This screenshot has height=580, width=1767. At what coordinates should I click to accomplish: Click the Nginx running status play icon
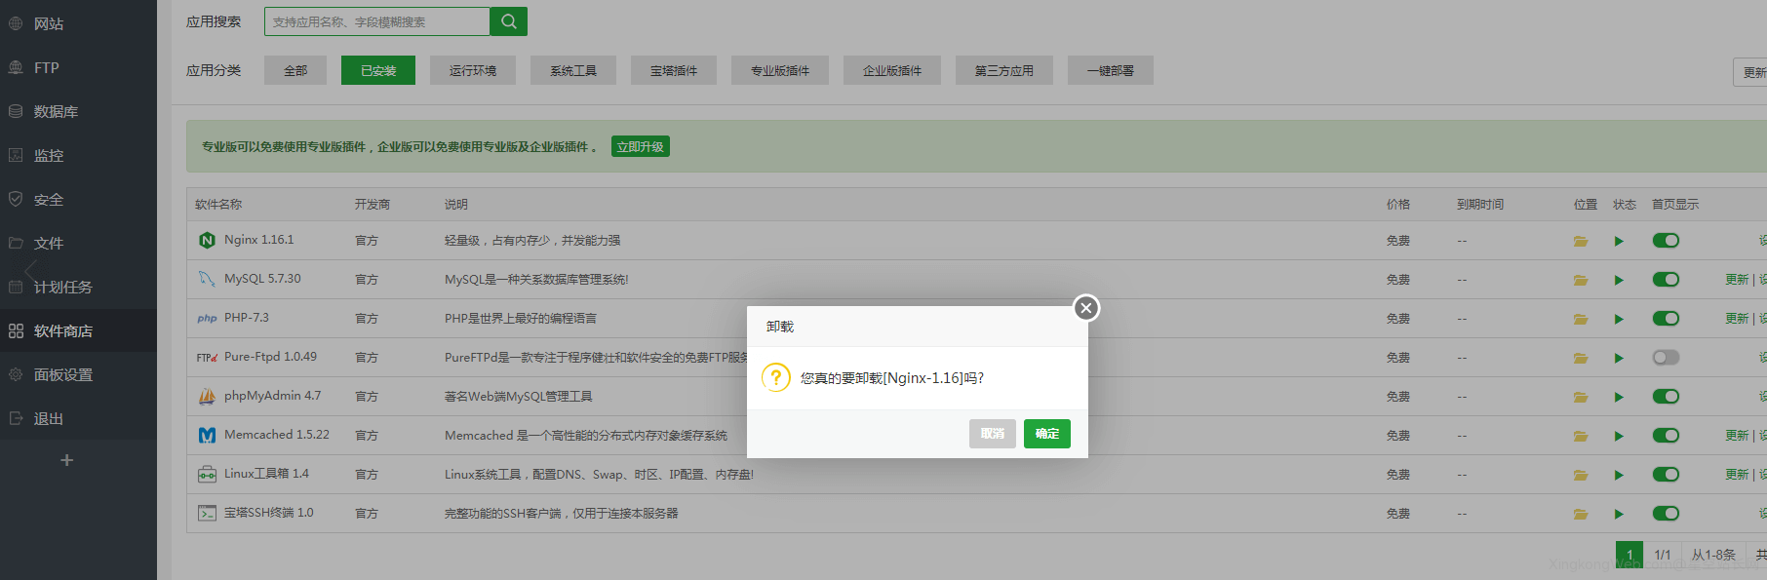1619,241
